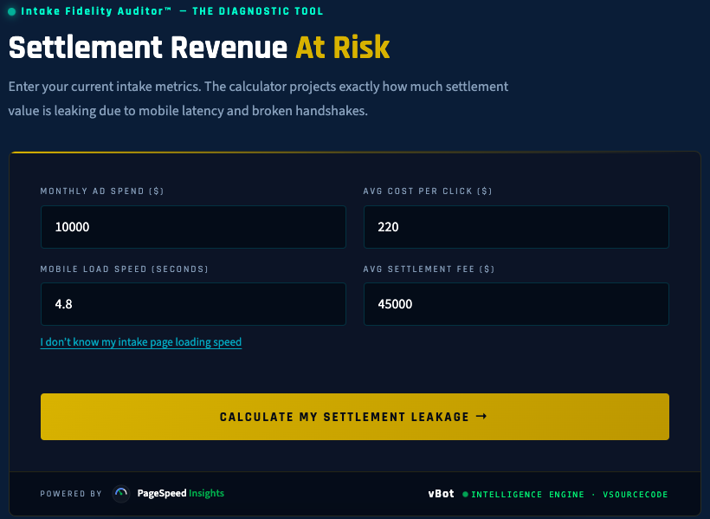Click the green dot before Intelligence Engine

465,495
